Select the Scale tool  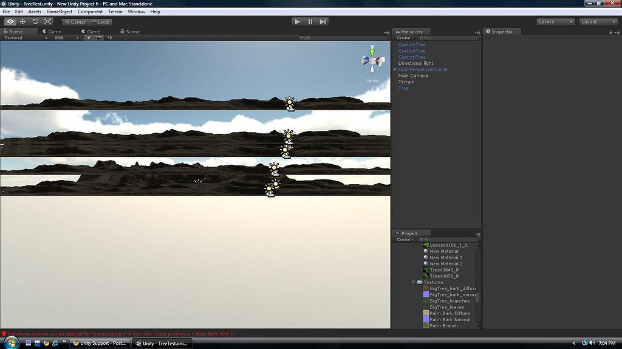pyautogui.click(x=48, y=21)
